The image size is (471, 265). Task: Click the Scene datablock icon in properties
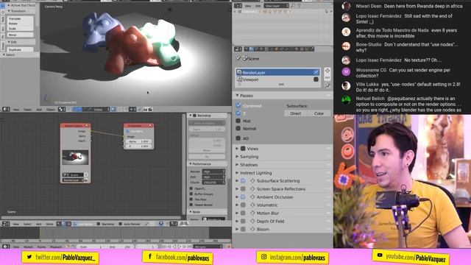[245, 59]
